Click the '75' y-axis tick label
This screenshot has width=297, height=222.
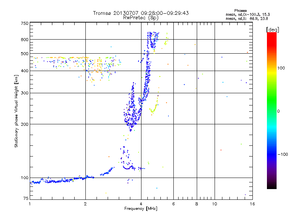click(x=26, y=198)
